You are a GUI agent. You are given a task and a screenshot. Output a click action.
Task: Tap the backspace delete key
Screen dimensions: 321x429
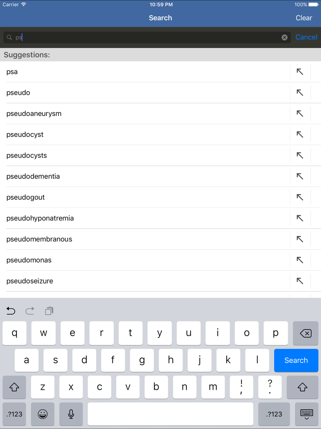[x=305, y=333]
